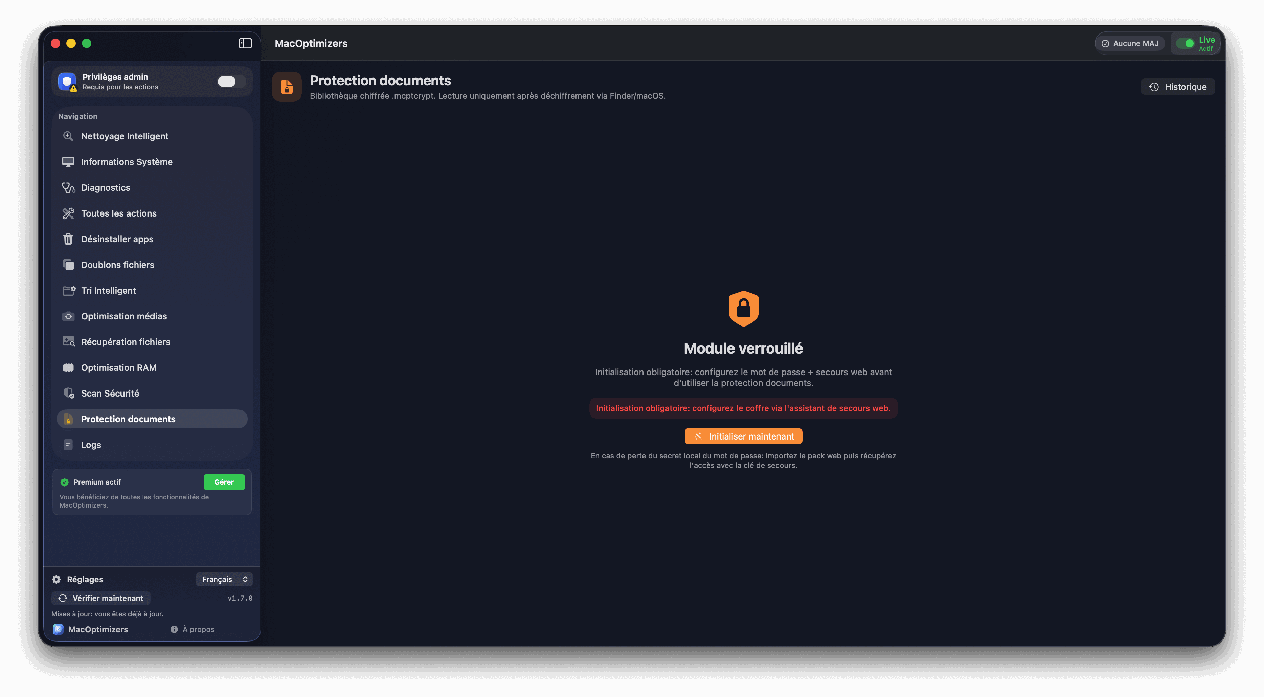Click the Réglages gear icon
The width and height of the screenshot is (1264, 697).
pyautogui.click(x=57, y=579)
